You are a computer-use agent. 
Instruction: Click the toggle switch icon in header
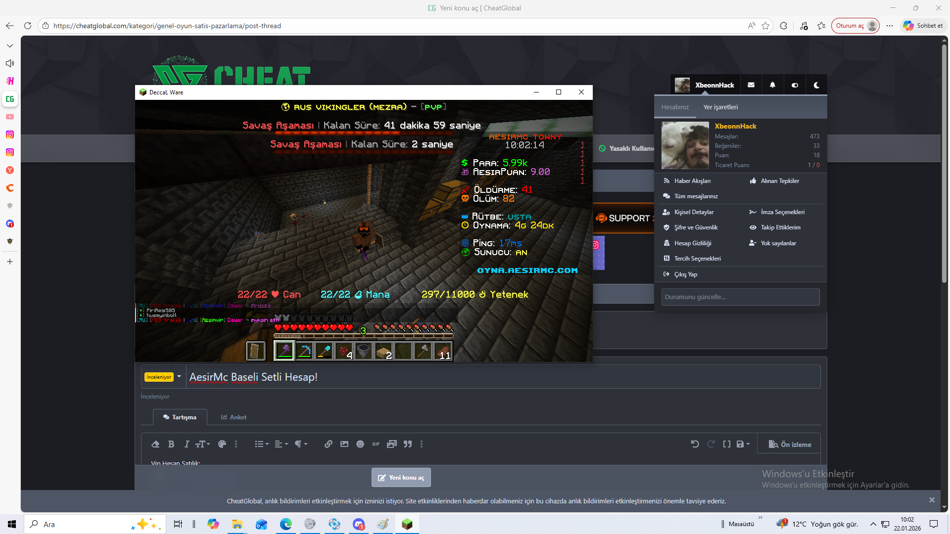pyautogui.click(x=795, y=85)
